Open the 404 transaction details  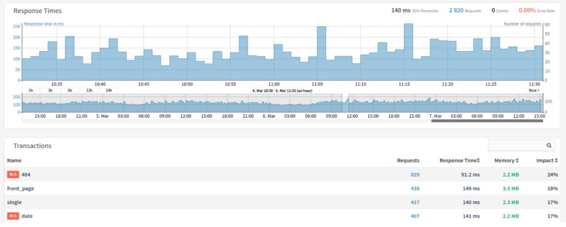pos(26,174)
